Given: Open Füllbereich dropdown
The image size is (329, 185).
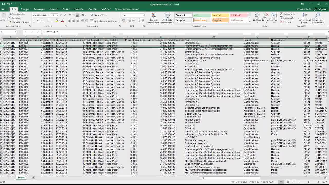Looking at the screenshot, I should click(x=287, y=18).
